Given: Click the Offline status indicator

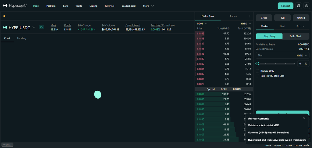Looking at the screenshot, I should point(8,145).
